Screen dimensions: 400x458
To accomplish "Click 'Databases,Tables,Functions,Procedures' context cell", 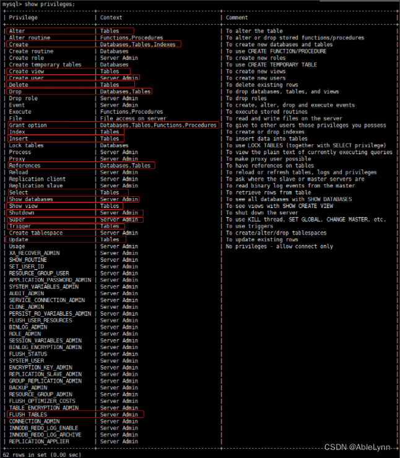I will coord(158,125).
